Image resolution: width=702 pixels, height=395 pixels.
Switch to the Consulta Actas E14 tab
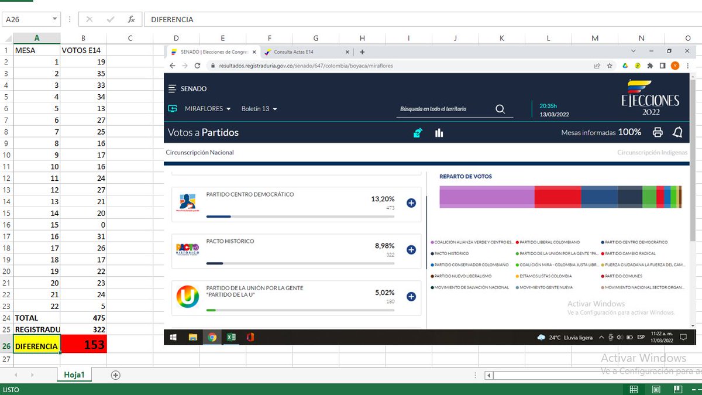307,52
